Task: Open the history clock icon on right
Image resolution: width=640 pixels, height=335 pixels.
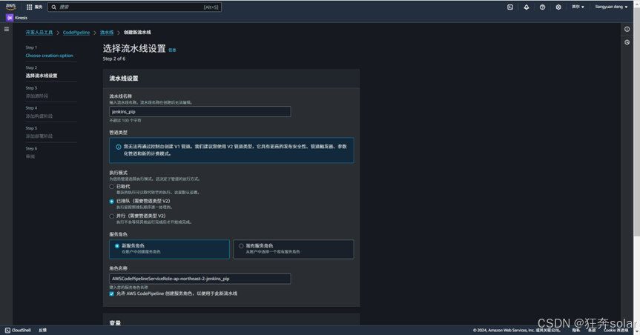Action: pos(627,42)
